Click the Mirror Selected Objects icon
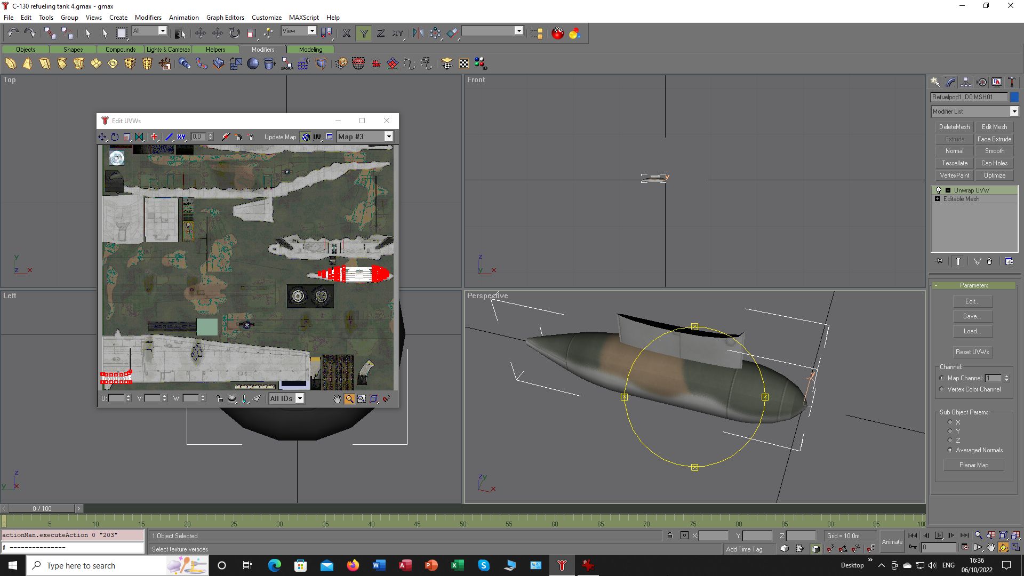1024x576 pixels. (418, 33)
